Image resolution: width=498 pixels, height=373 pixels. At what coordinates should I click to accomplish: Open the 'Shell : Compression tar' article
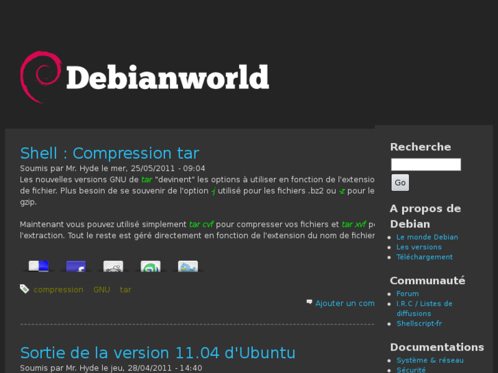110,153
